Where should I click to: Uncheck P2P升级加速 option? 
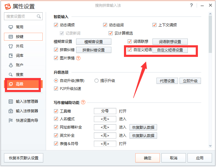pyautogui.click(x=56, y=89)
